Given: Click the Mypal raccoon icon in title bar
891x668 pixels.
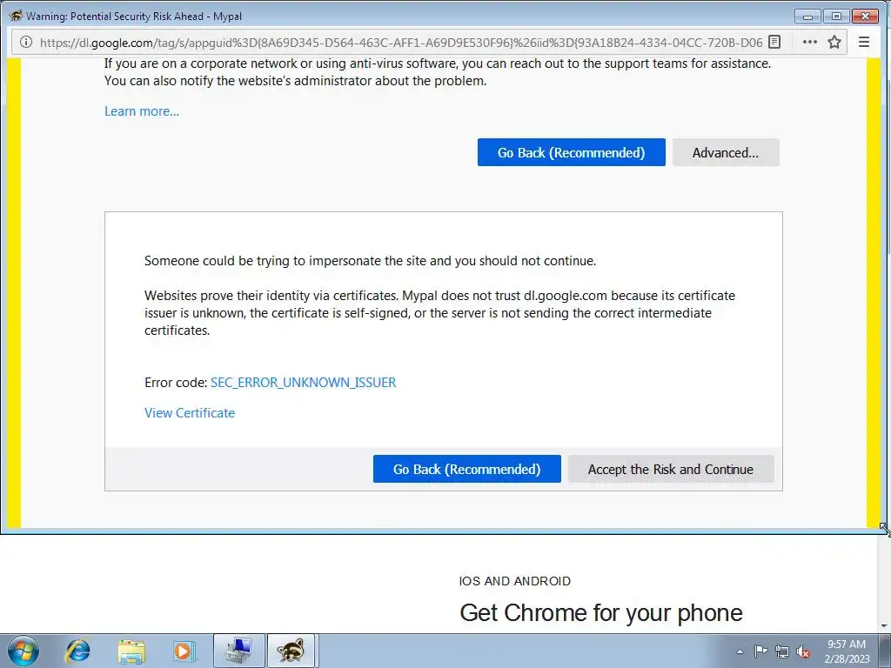Looking at the screenshot, I should [16, 16].
